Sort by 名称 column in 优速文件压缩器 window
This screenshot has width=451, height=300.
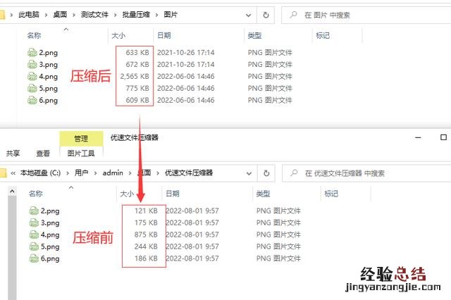[36, 194]
